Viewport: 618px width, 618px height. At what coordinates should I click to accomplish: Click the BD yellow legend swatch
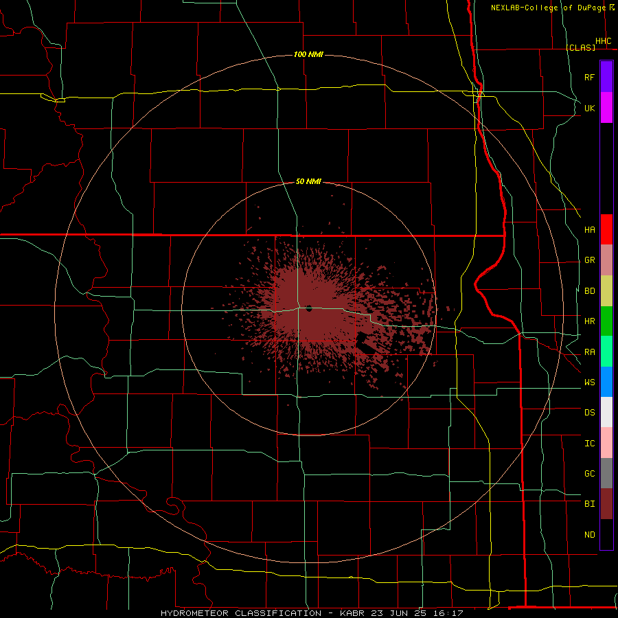click(606, 291)
